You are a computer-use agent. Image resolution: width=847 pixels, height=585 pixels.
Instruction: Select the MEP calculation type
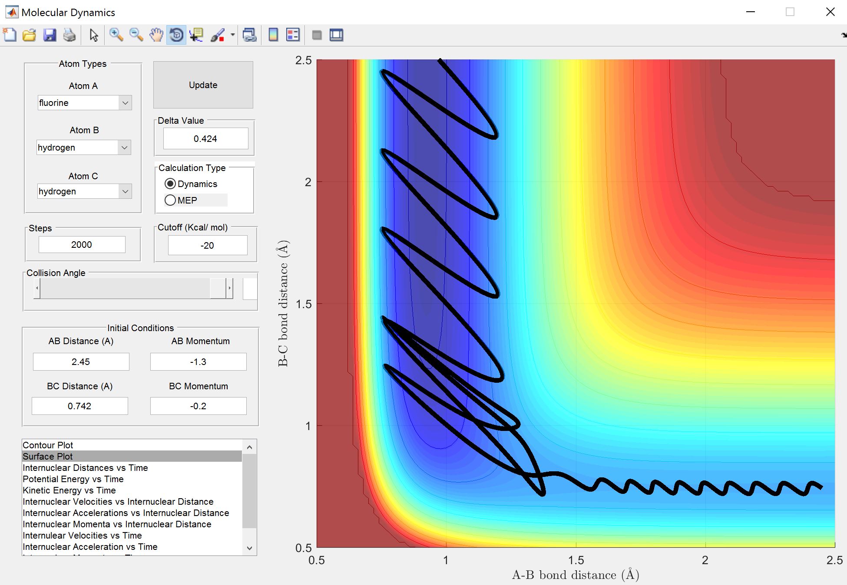[170, 200]
